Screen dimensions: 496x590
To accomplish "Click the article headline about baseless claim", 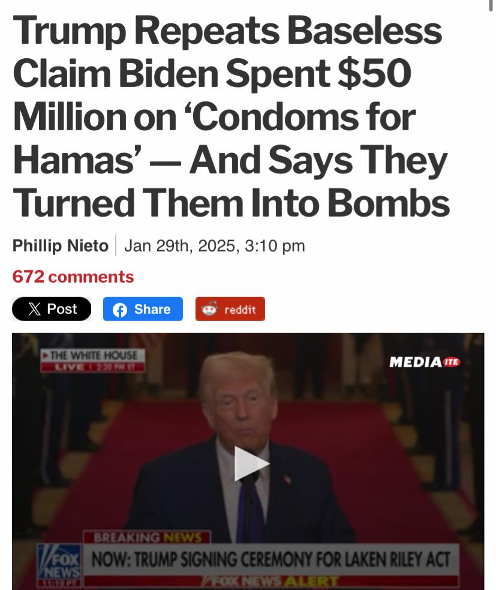I will tap(232, 116).
